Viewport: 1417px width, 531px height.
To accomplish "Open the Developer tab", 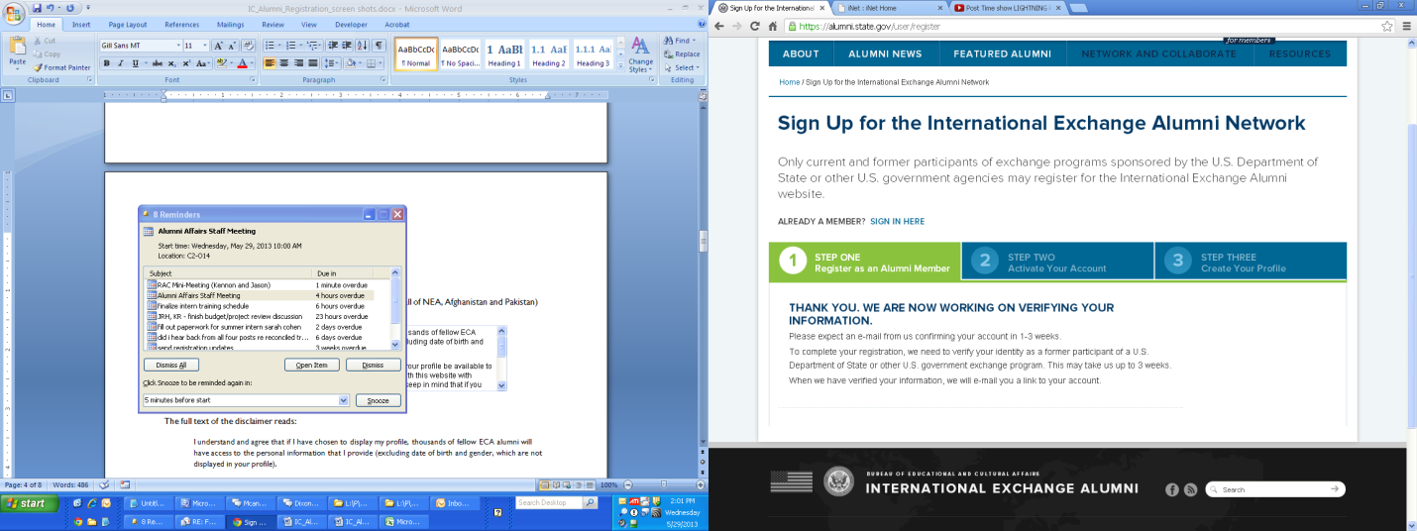I will [351, 24].
